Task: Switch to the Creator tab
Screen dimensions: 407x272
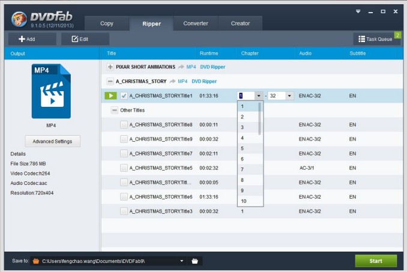Action: [x=240, y=23]
